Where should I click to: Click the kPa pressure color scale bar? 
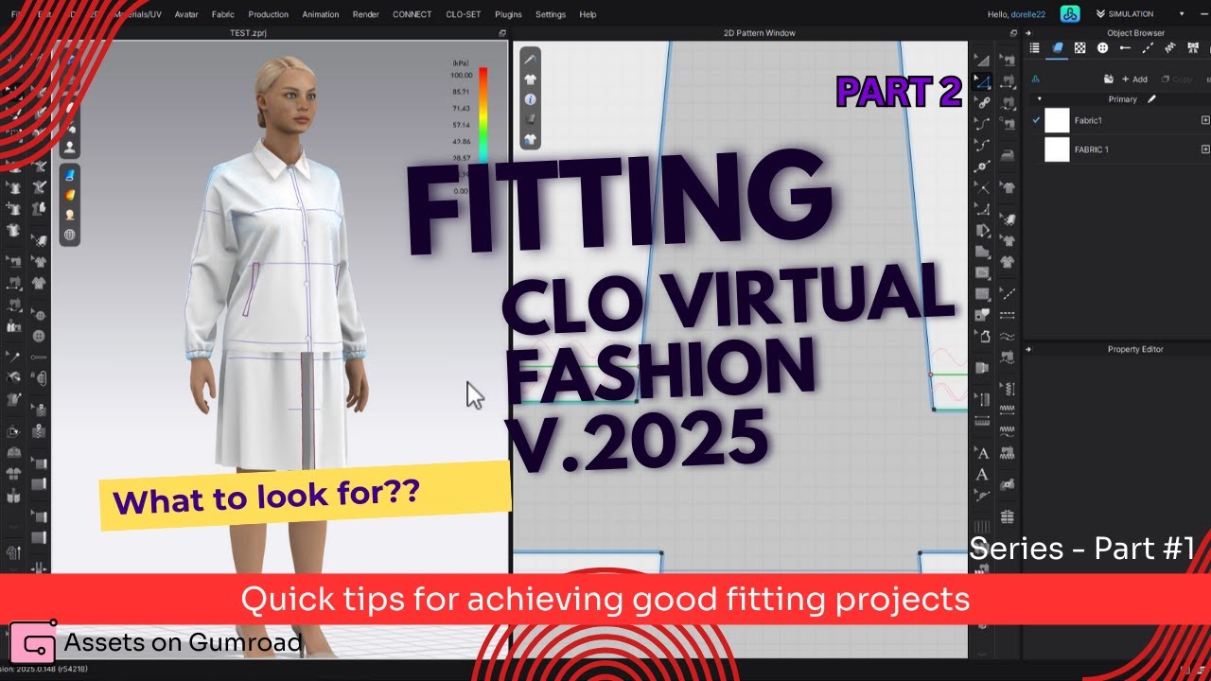483,123
